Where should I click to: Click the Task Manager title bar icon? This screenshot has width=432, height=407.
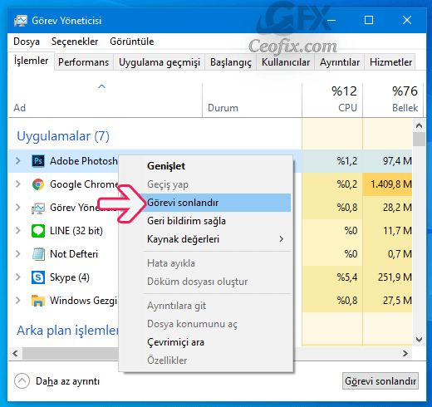click(x=21, y=21)
